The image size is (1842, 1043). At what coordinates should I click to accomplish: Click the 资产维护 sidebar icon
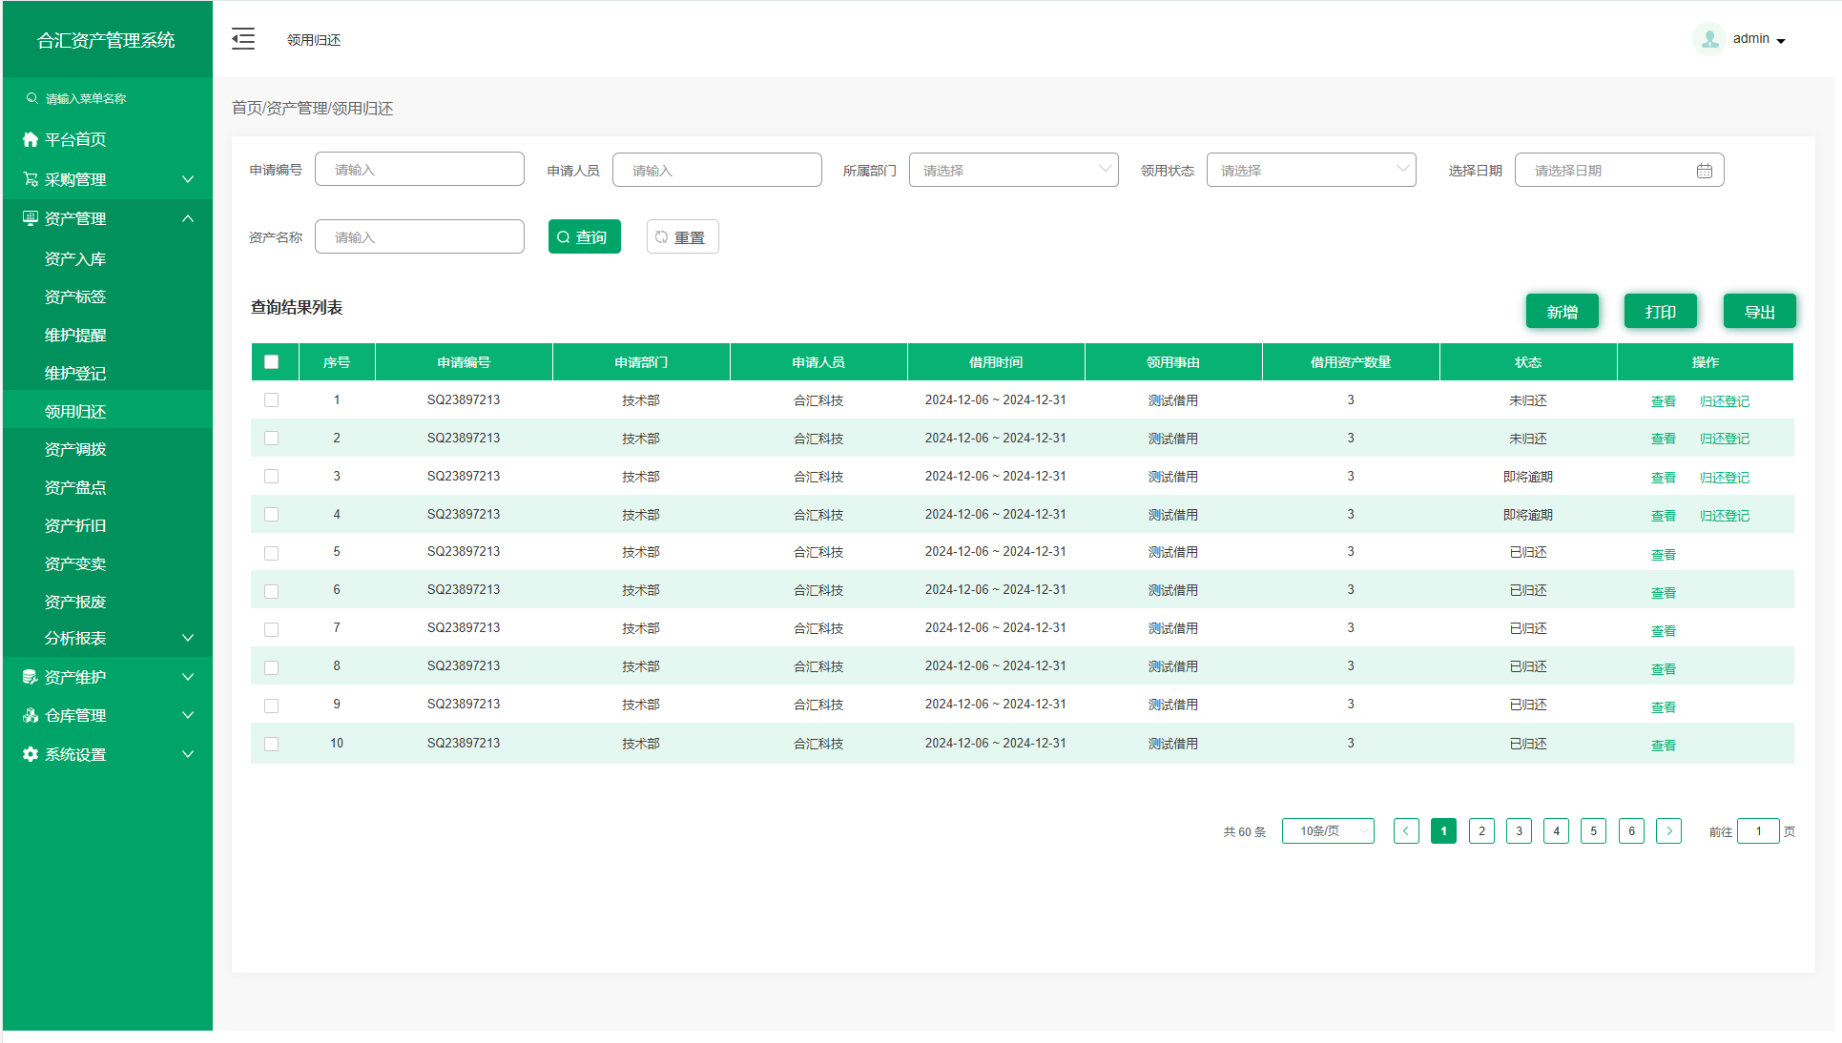pyautogui.click(x=31, y=677)
